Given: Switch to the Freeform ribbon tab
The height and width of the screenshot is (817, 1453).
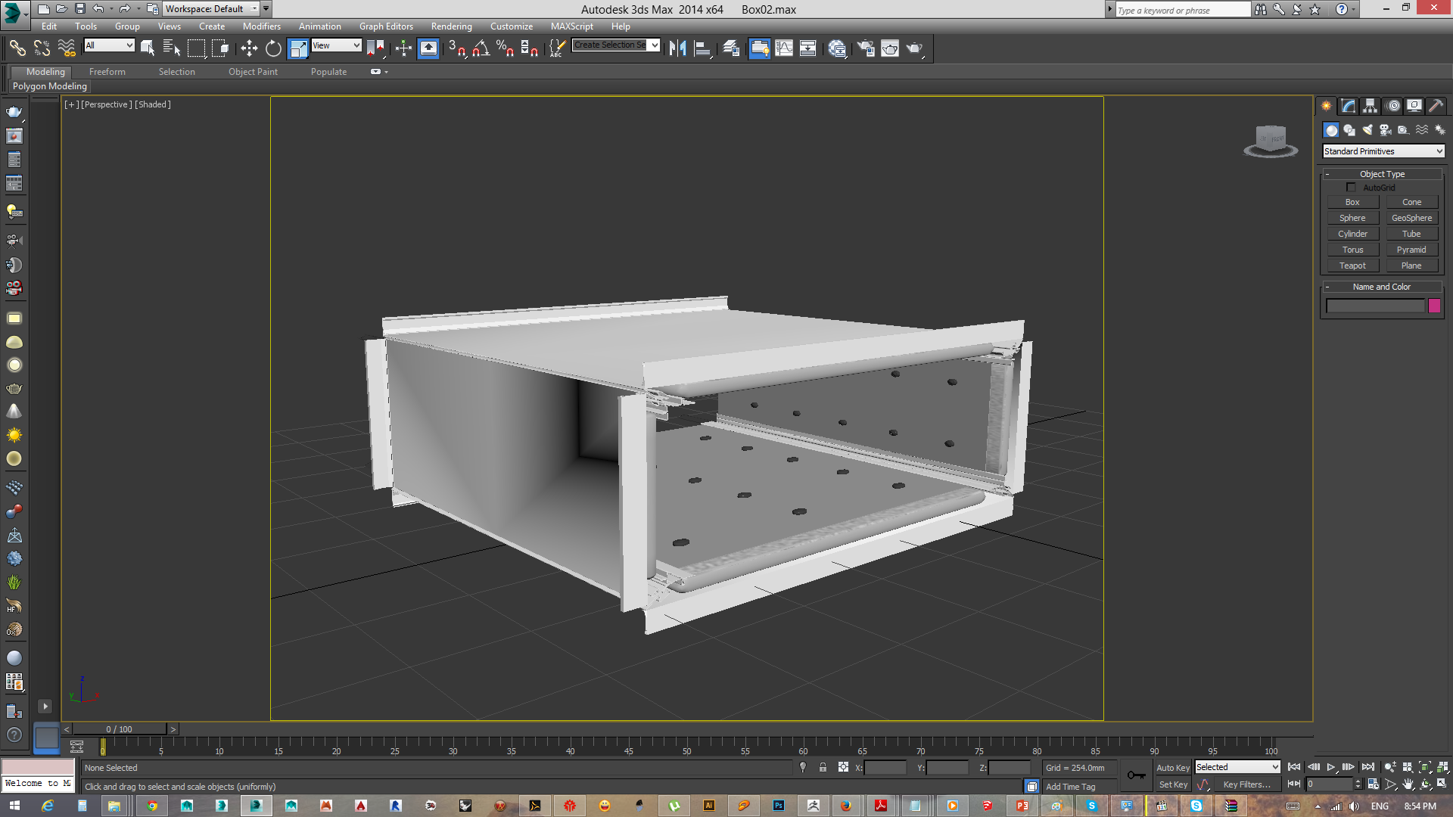Looking at the screenshot, I should pos(107,72).
